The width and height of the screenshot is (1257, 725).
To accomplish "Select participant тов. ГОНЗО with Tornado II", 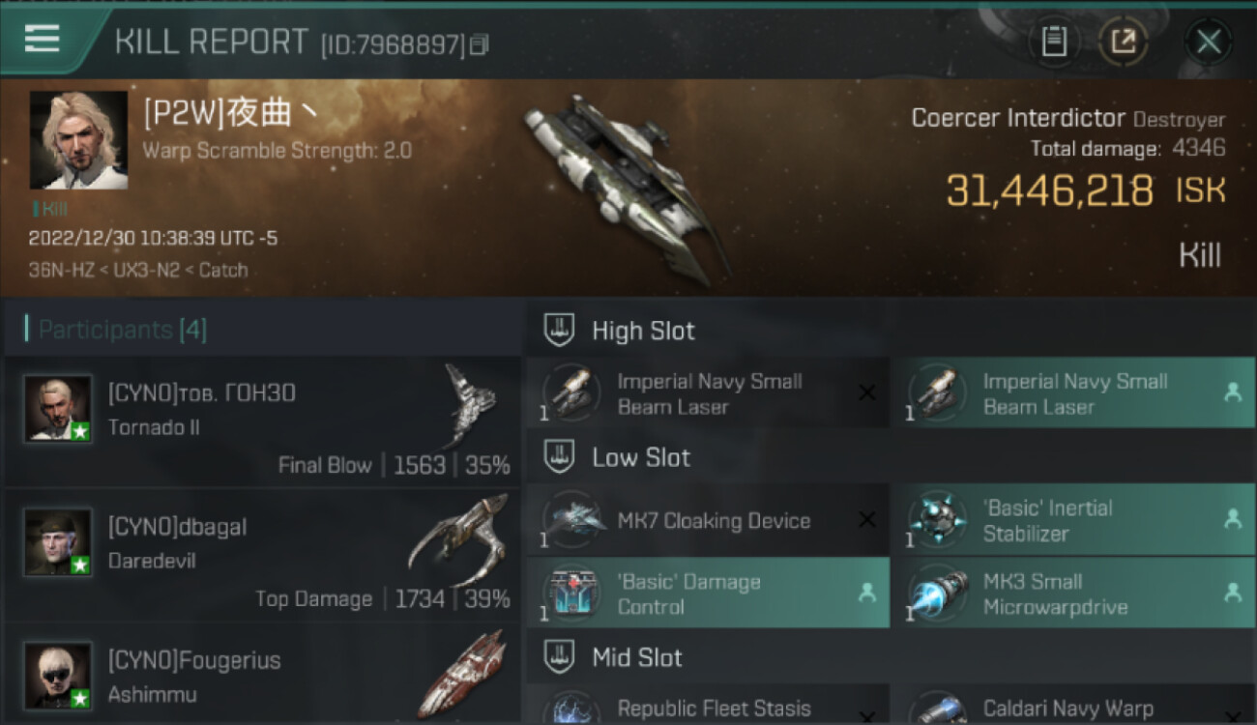I will click(x=262, y=421).
